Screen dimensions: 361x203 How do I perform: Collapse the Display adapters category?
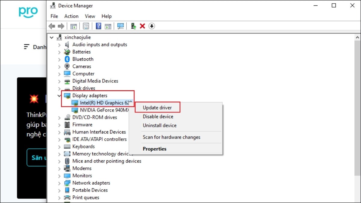(x=59, y=96)
